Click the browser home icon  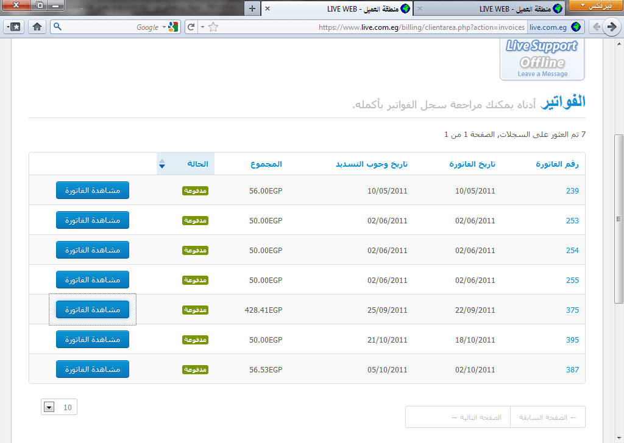coord(37,27)
